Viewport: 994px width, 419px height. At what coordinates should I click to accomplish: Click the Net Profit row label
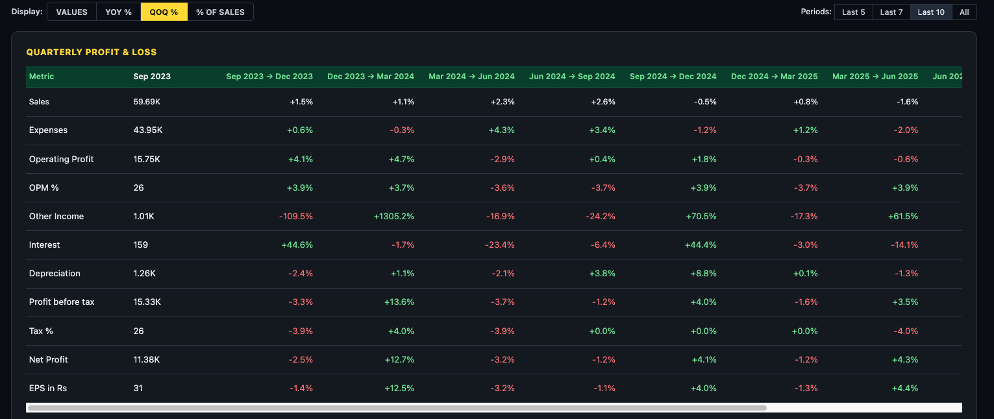tap(48, 359)
